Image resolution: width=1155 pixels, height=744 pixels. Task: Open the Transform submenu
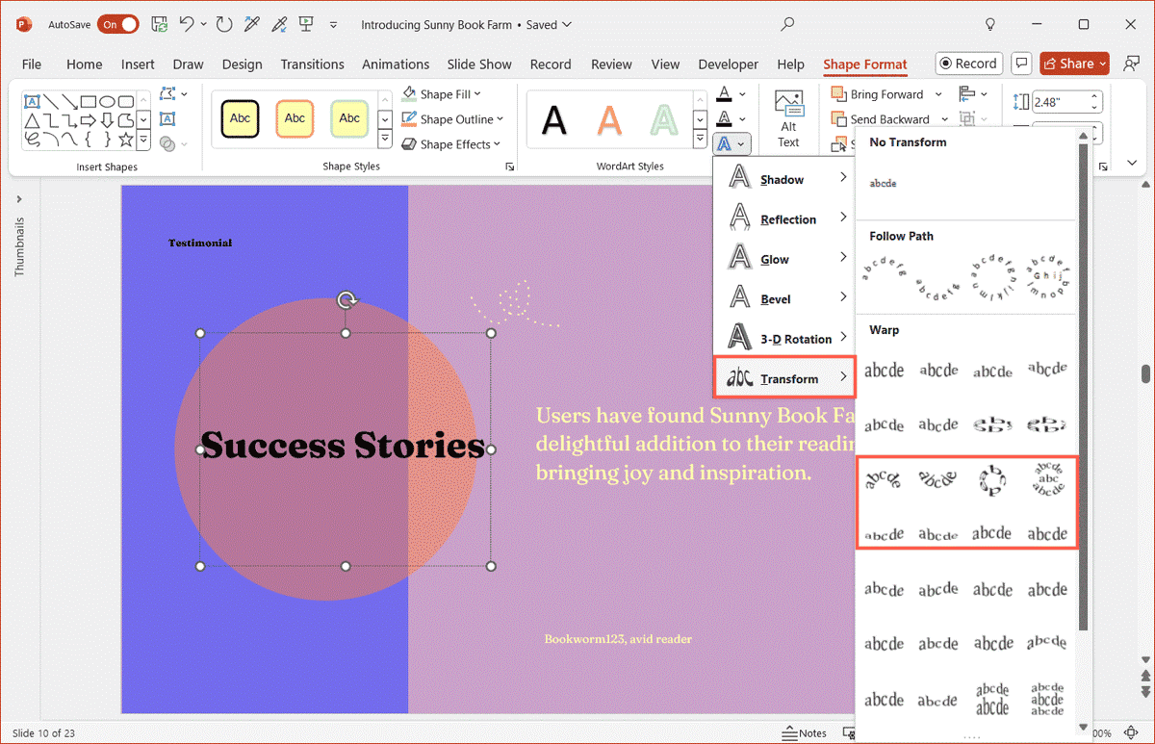point(783,377)
